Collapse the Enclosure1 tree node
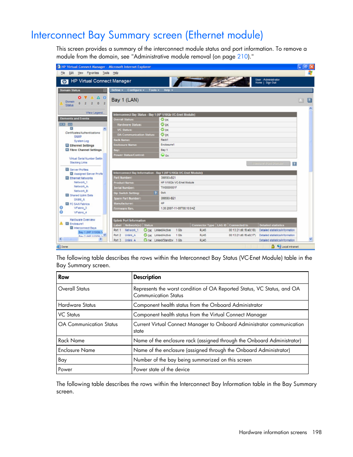Viewport: 353px width, 457px height. pyautogui.click(x=67, y=224)
